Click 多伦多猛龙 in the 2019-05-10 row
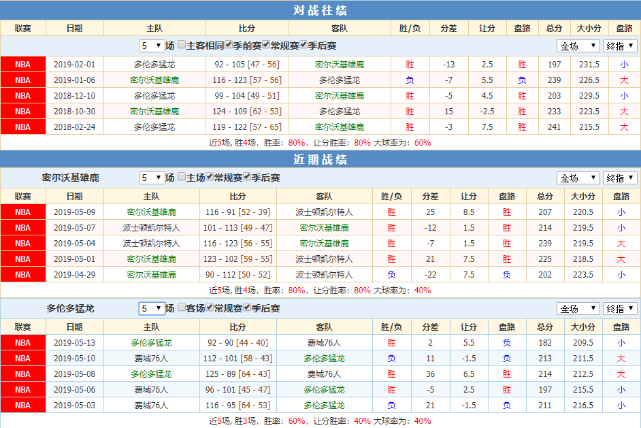 pyautogui.click(x=324, y=359)
